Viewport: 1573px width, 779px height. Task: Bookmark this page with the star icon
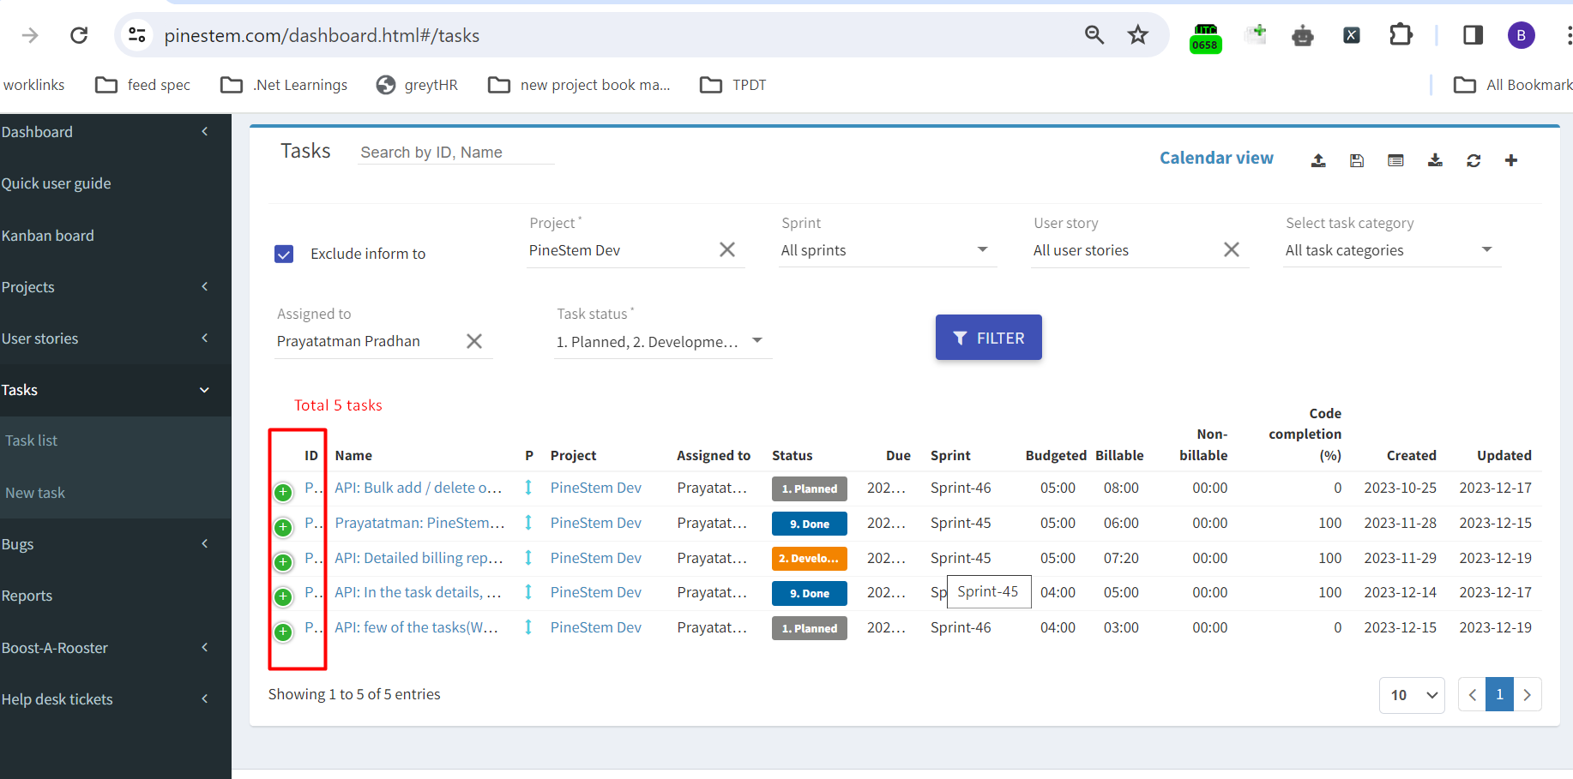point(1138,35)
